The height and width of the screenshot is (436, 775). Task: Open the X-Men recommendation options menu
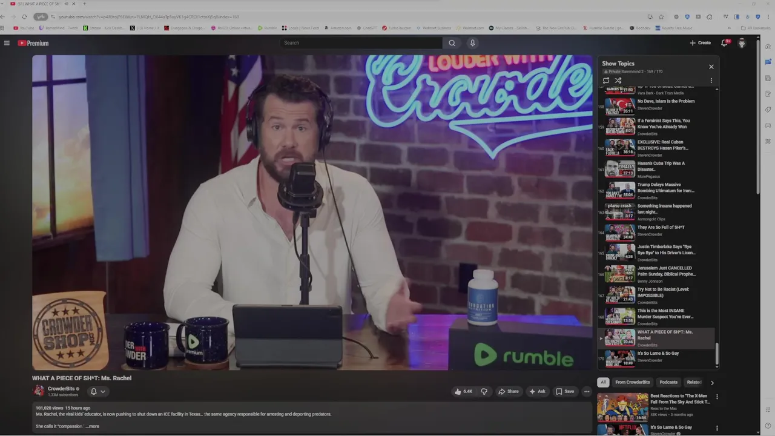point(717,397)
